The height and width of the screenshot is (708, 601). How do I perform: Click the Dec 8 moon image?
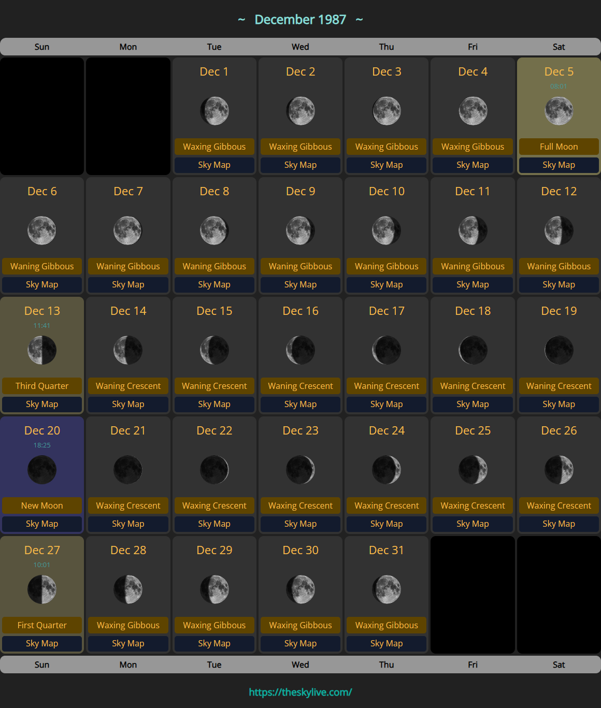pos(214,230)
